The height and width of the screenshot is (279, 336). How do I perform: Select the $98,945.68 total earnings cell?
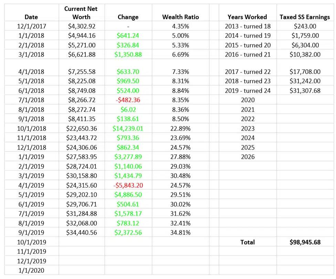click(305, 242)
